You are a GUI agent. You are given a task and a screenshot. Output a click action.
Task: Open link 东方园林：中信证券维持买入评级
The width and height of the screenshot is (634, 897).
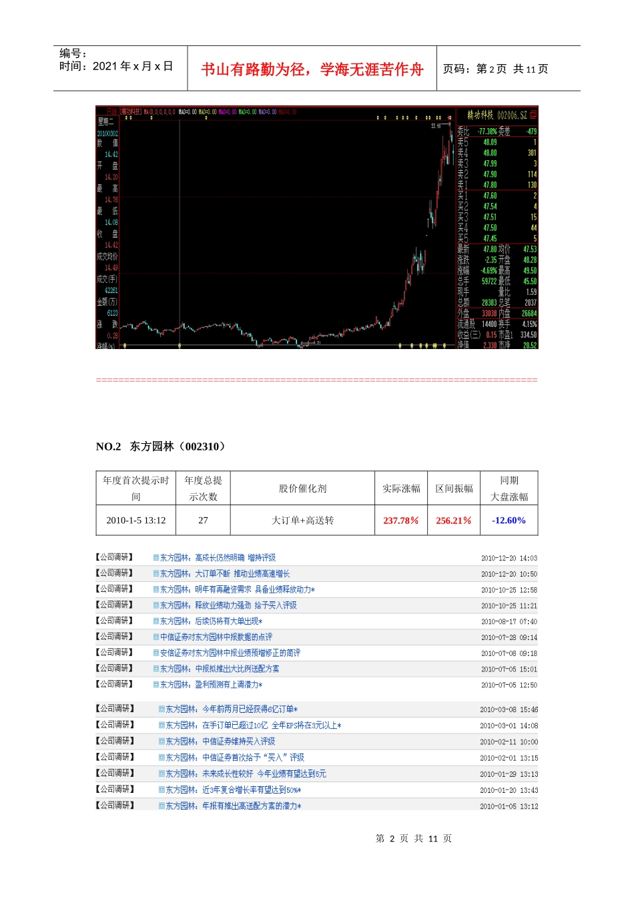tap(220, 741)
